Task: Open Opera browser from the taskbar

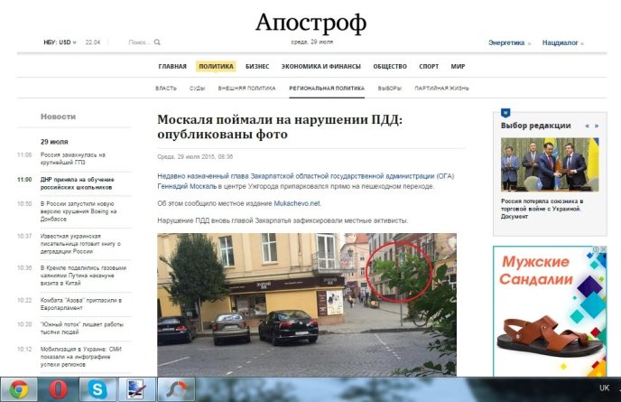Action: pos(58,389)
